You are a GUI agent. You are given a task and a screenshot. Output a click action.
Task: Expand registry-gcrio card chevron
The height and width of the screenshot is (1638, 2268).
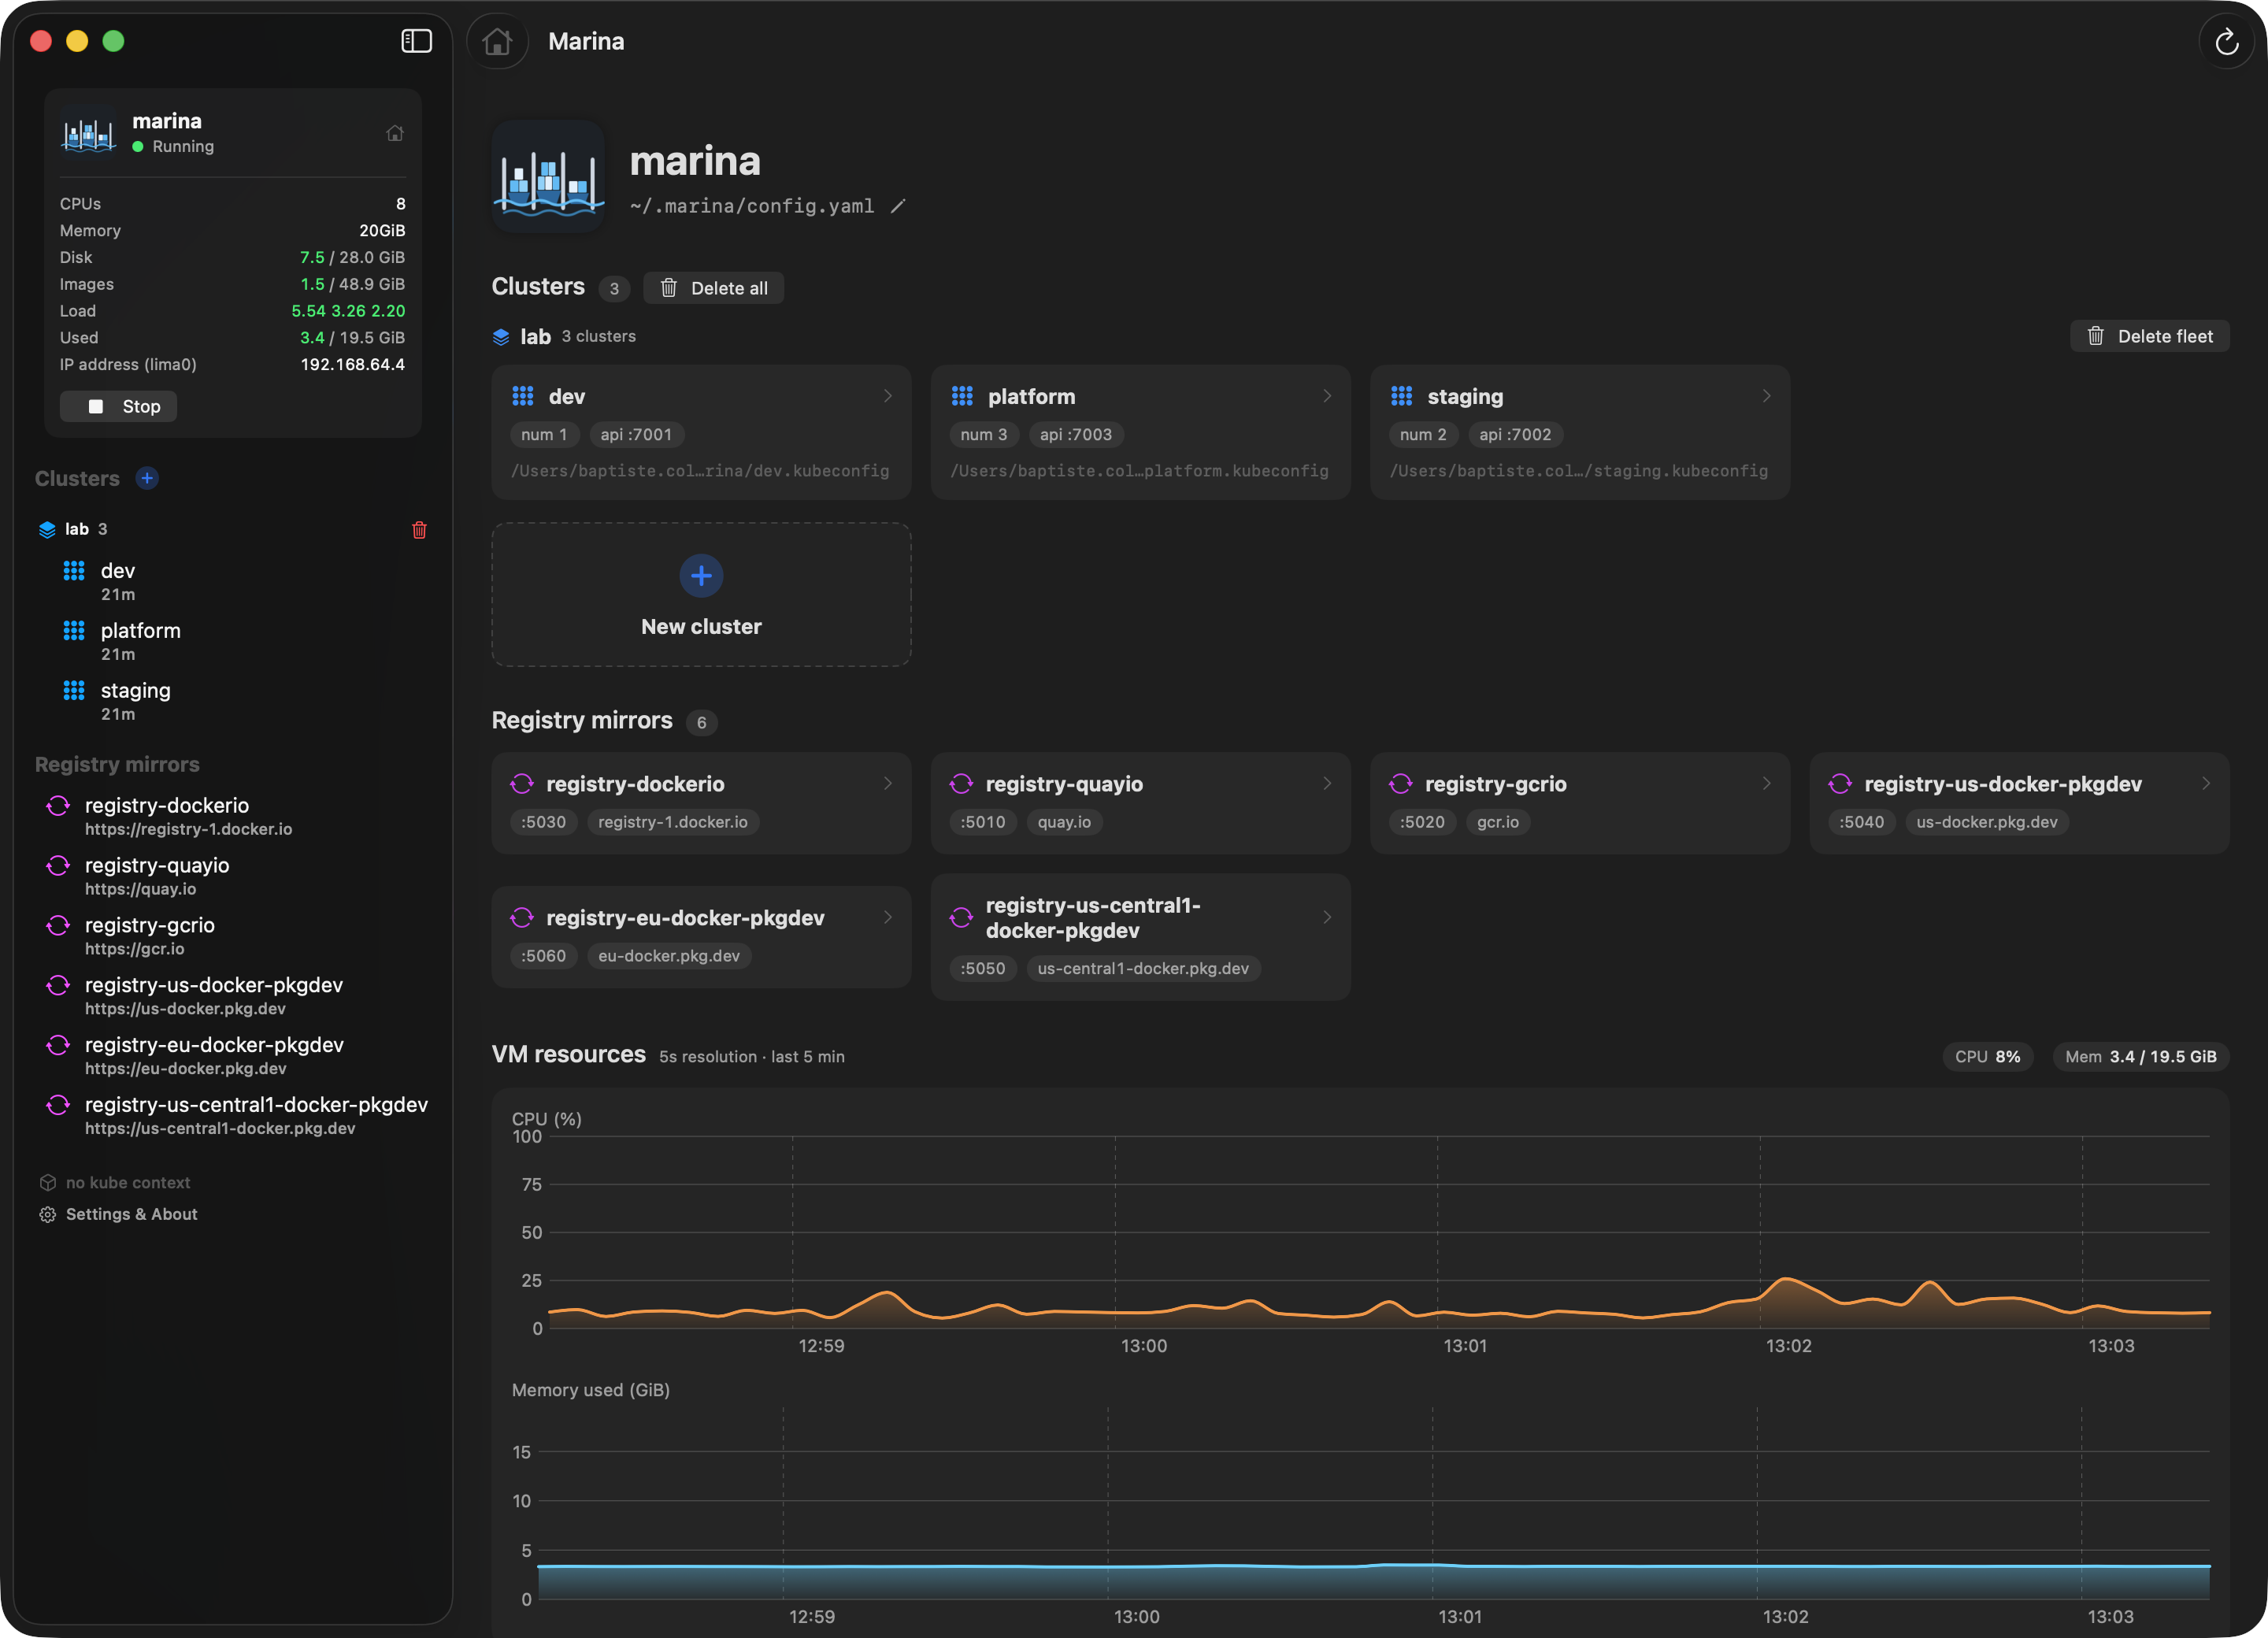tap(1766, 784)
